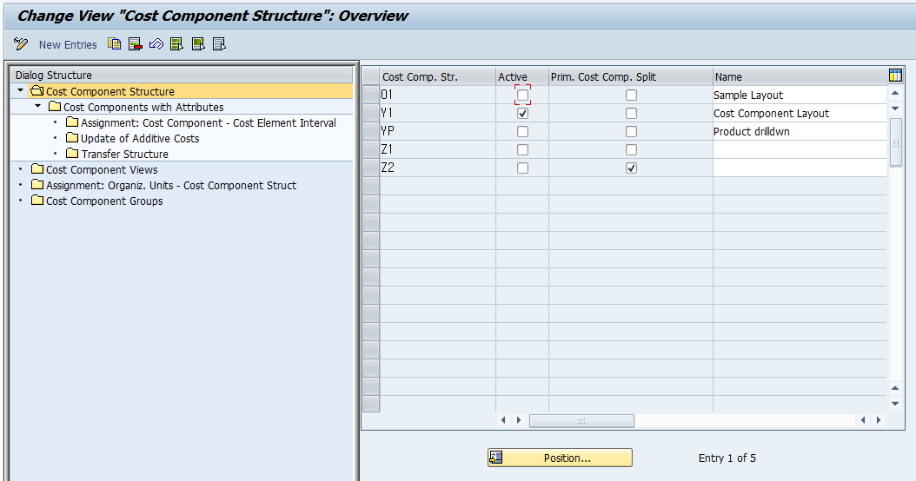916x481 pixels.
Task: Click the table's horizontal scrollbar thumb
Action: pyautogui.click(x=581, y=420)
